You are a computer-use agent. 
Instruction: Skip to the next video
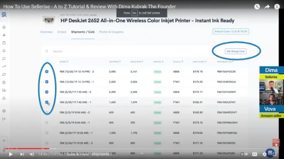pyautogui.click(x=22, y=154)
